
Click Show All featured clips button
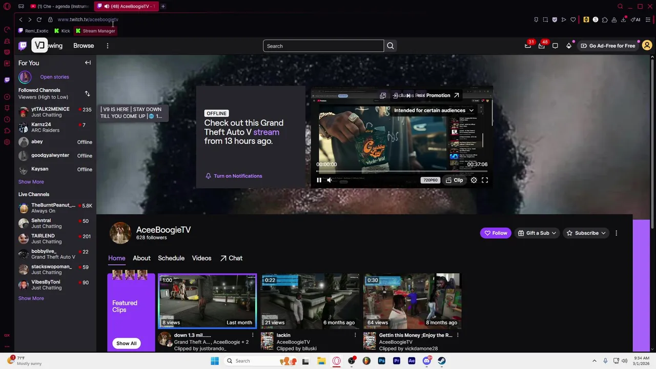(x=127, y=343)
